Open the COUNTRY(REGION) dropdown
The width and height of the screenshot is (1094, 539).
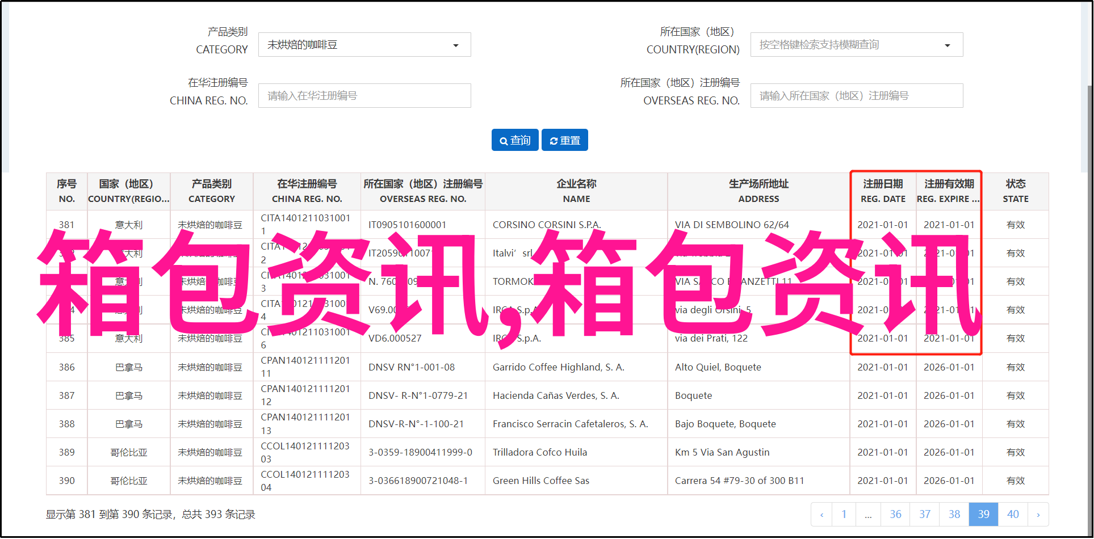coord(857,45)
